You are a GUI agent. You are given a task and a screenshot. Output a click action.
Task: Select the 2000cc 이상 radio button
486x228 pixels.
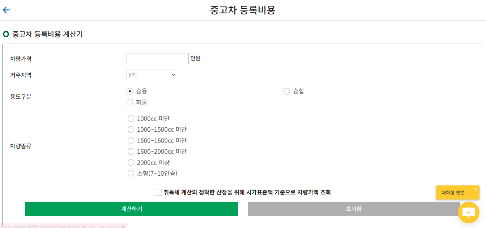(131, 162)
